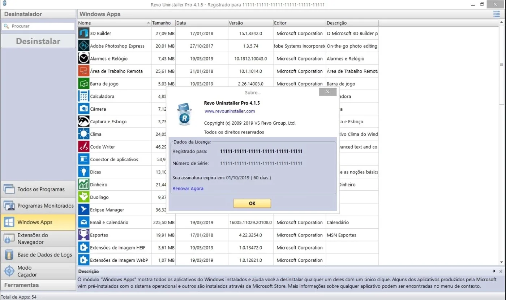Click the Clima weather icon

coord(84,134)
